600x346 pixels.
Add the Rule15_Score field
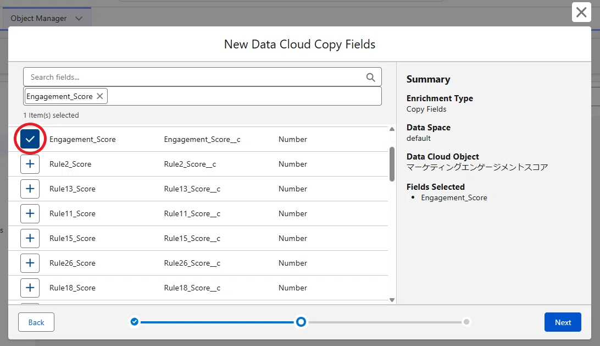tap(30, 238)
